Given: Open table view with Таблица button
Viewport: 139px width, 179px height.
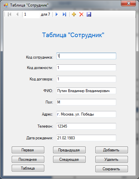Looking at the screenshot, I should click(x=28, y=168).
